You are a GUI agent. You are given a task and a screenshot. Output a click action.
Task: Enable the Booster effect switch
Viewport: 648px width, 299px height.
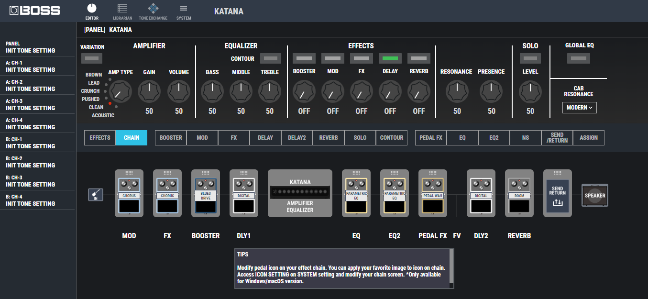304,58
